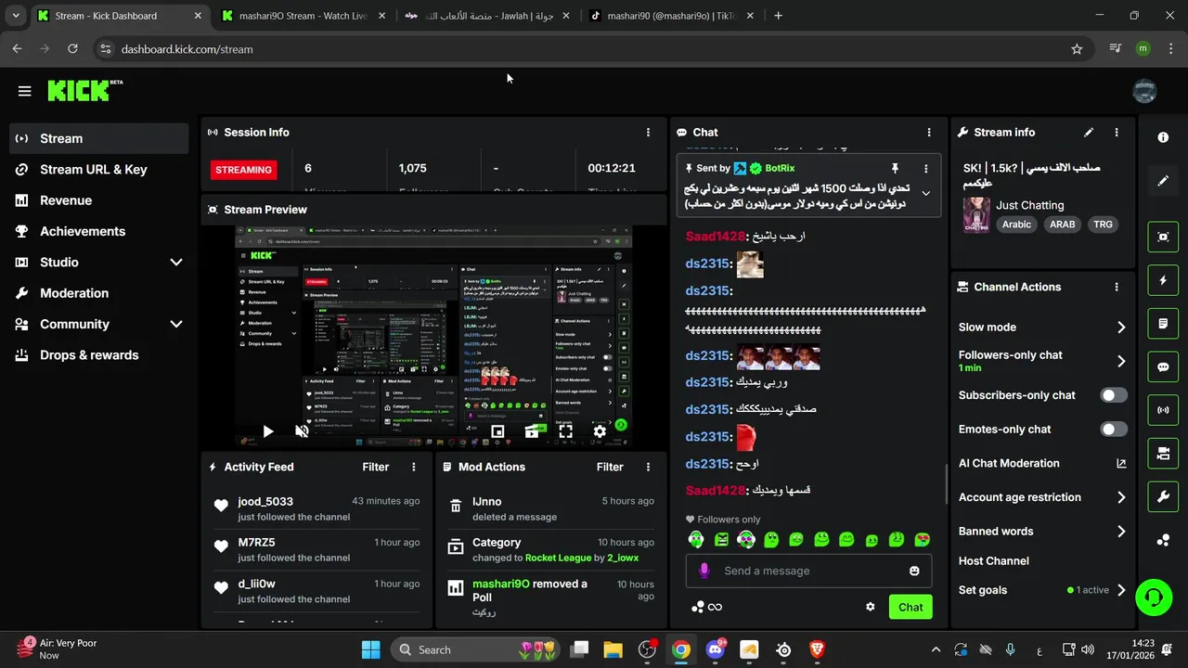
Task: Play the stream preview
Action: pos(267,431)
